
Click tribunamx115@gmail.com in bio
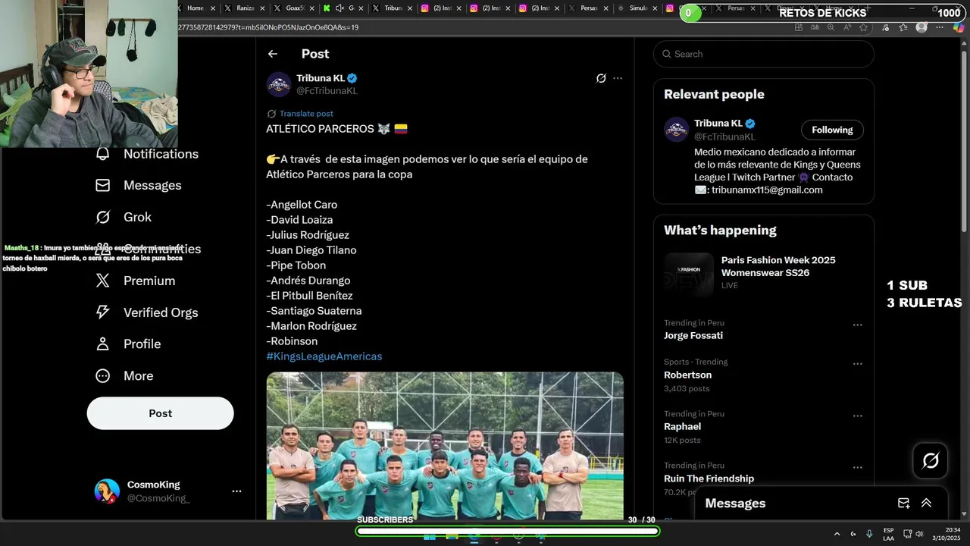click(767, 190)
